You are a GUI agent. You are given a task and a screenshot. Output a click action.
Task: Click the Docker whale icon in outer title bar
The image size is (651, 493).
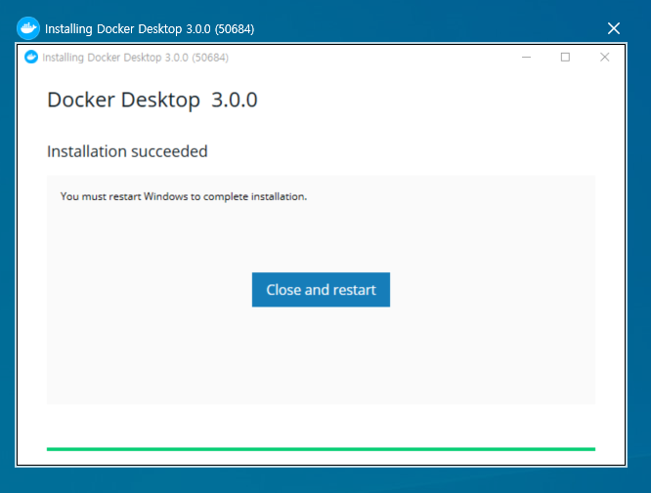pyautogui.click(x=28, y=28)
